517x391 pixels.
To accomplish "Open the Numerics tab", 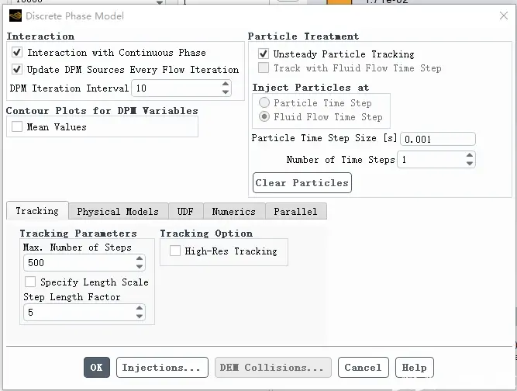I will click(x=234, y=211).
